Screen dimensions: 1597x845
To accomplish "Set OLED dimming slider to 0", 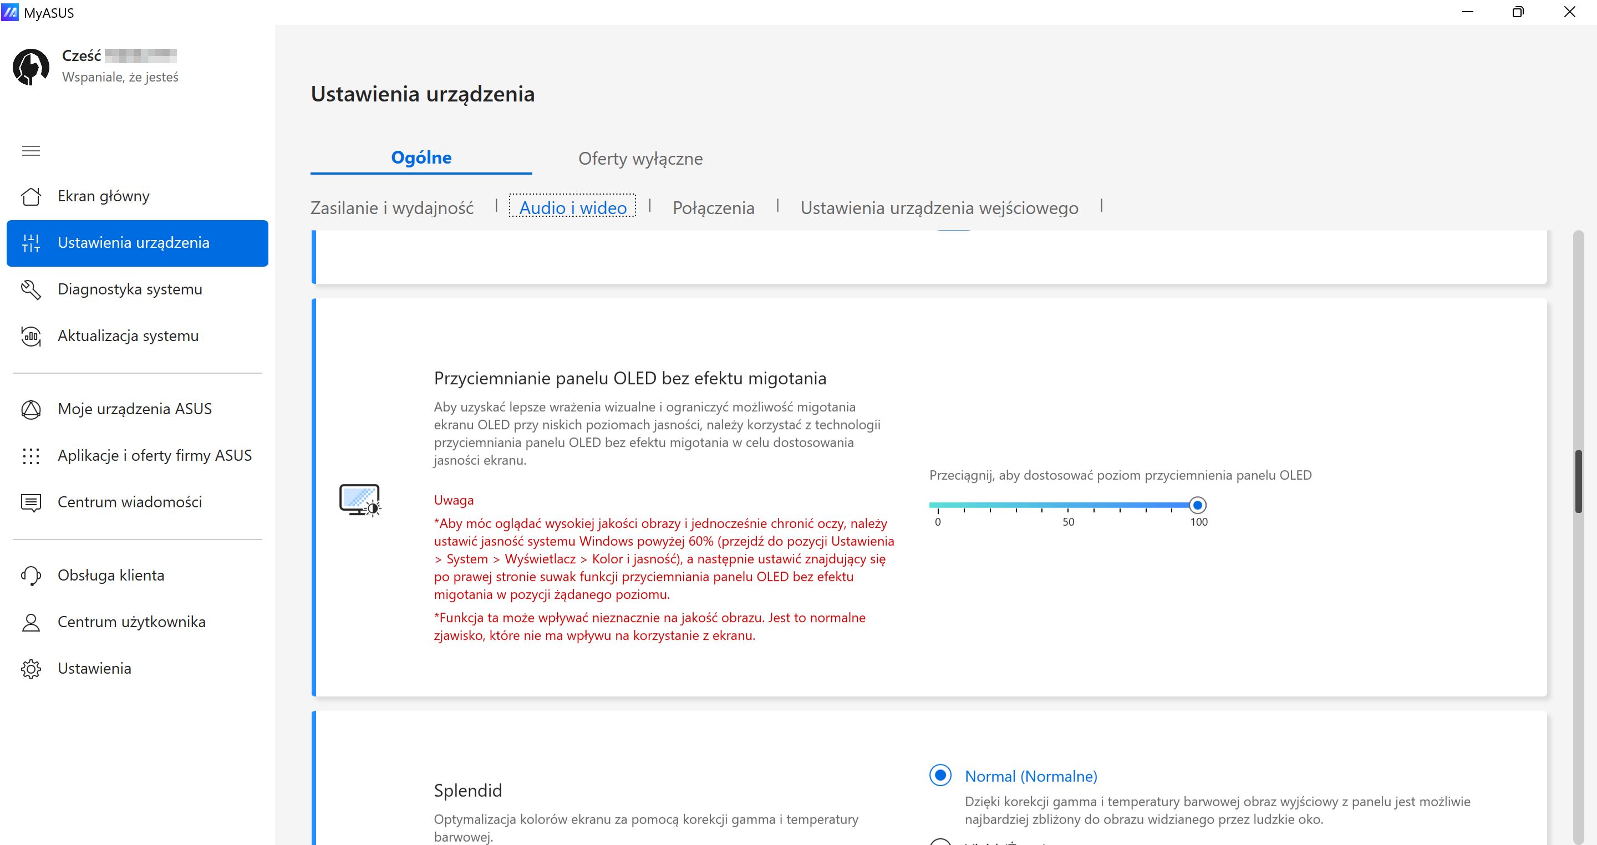I will coord(938,505).
